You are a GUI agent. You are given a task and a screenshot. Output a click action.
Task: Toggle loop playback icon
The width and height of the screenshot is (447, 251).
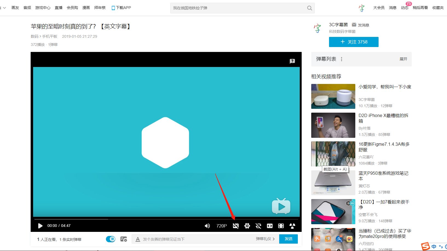pyautogui.click(x=258, y=226)
